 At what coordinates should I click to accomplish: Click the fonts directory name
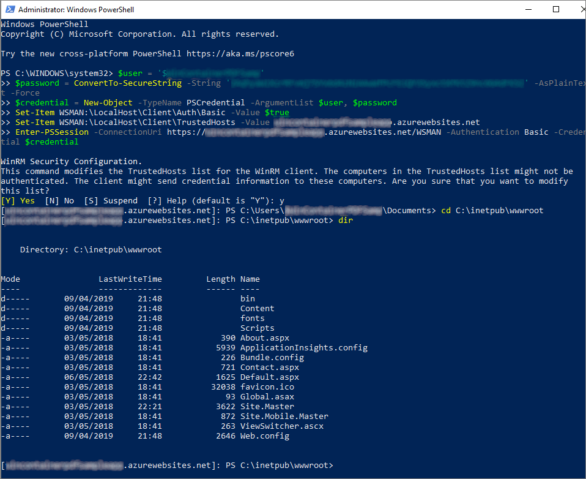252,318
